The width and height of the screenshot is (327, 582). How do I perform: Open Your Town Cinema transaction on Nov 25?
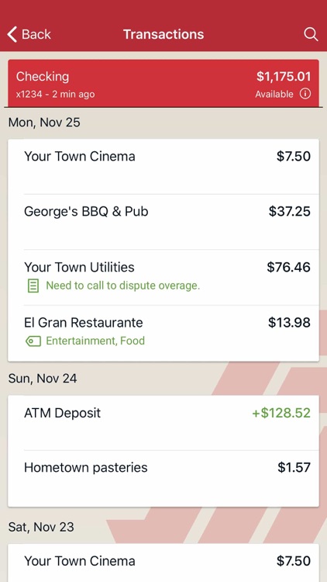tap(163, 166)
